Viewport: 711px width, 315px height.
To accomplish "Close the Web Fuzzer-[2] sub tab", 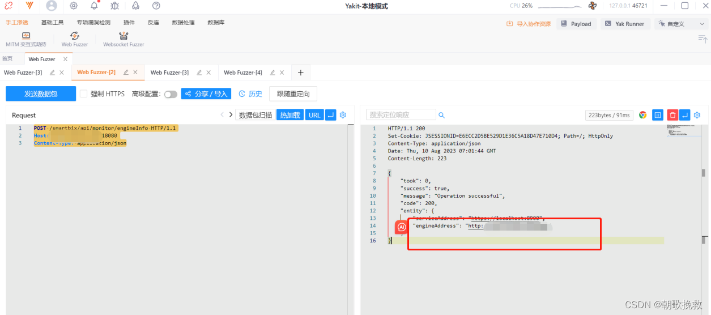I will tap(135, 73).
